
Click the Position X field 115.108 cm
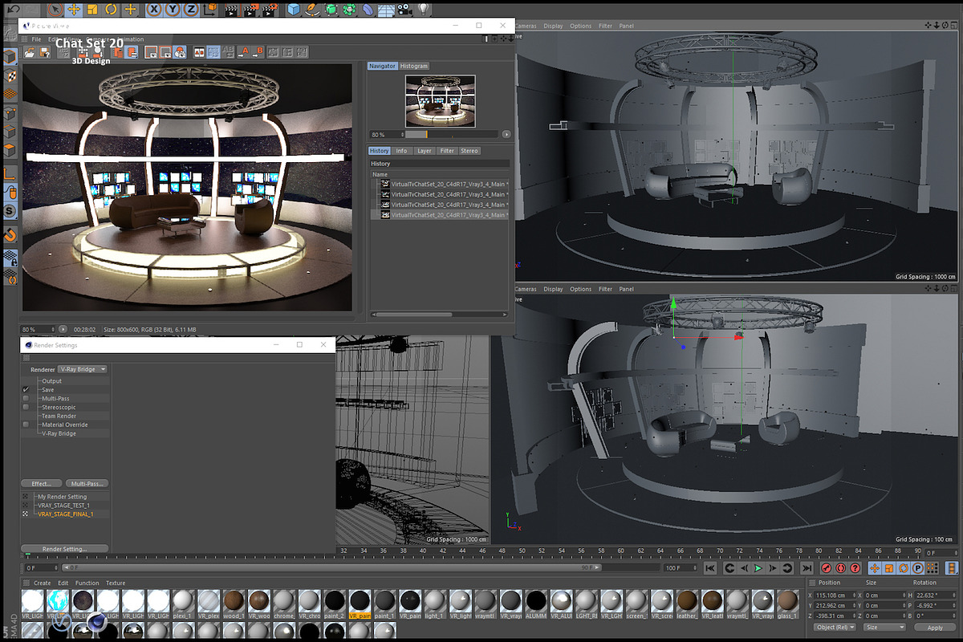tap(835, 595)
